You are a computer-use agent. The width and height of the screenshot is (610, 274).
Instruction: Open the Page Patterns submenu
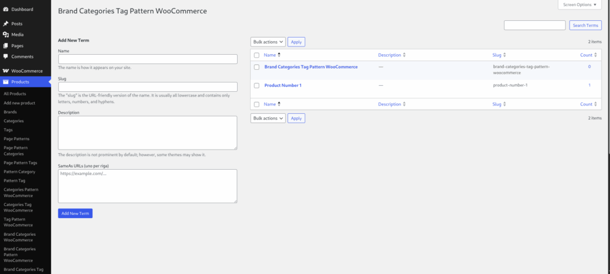(x=16, y=139)
